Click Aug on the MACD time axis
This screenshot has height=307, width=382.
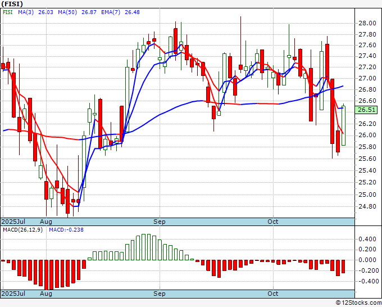[x=46, y=294]
